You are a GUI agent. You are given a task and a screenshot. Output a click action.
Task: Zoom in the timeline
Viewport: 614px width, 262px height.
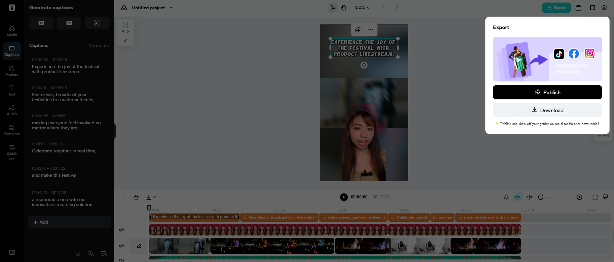[579, 197]
